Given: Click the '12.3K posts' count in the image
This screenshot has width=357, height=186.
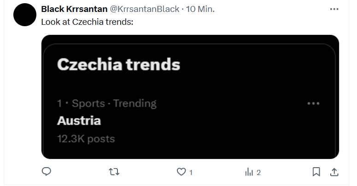Looking at the screenshot, I should point(86,138).
